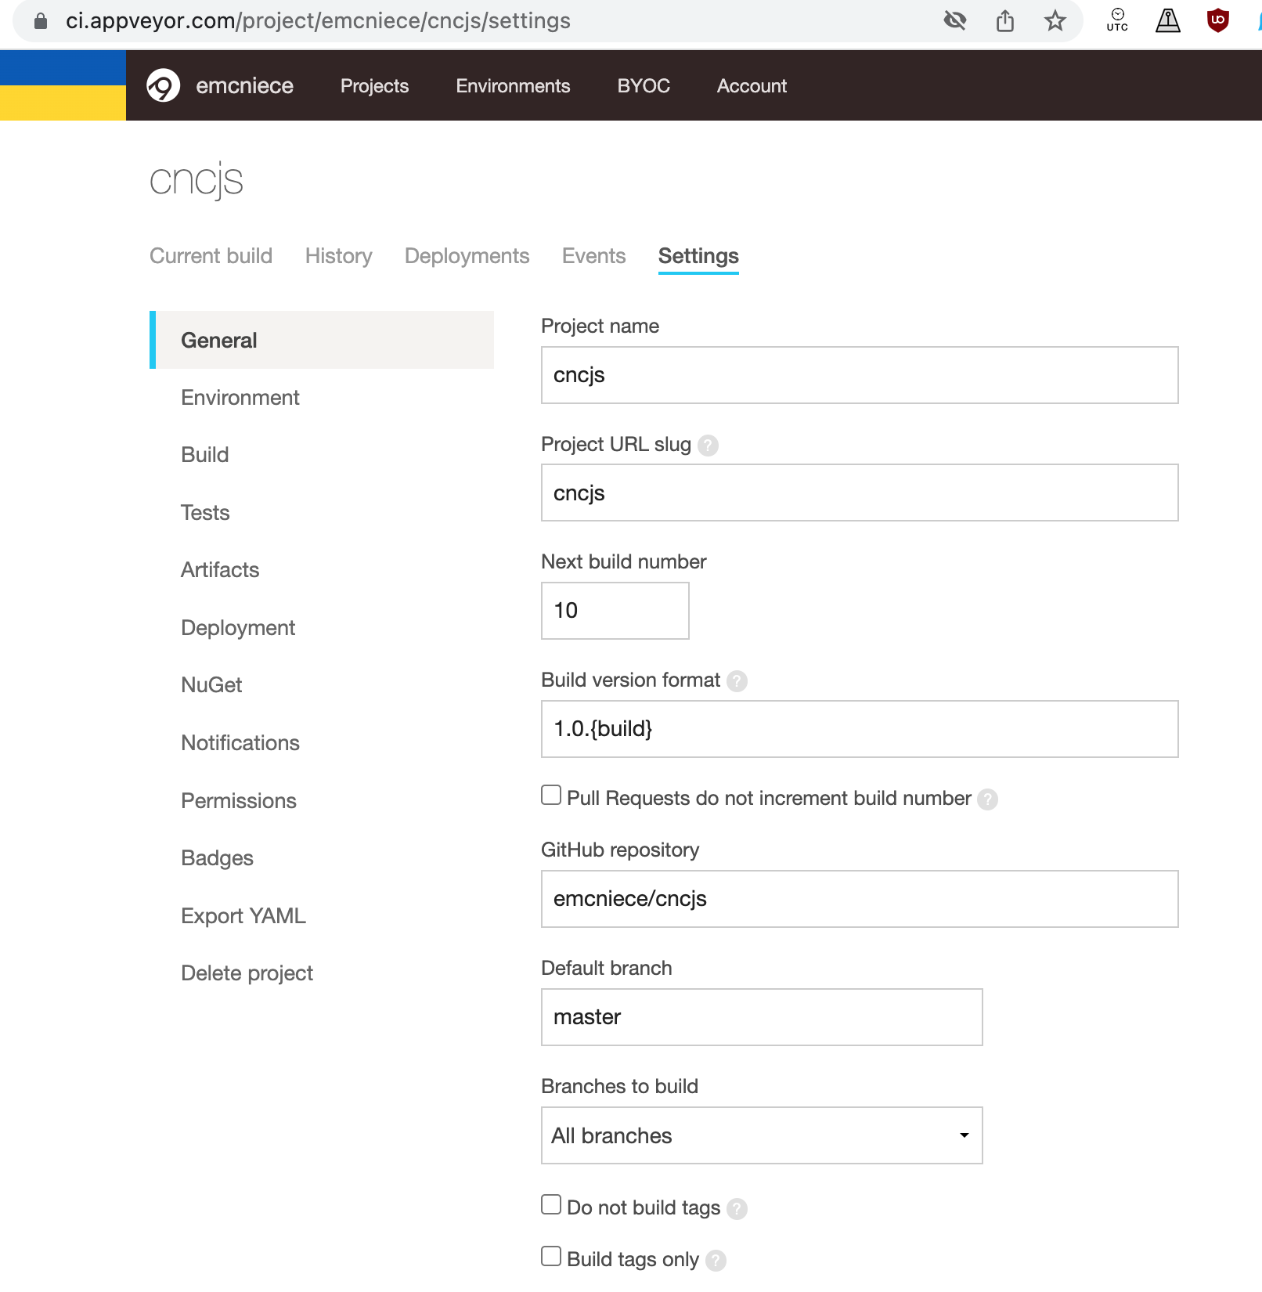The height and width of the screenshot is (1292, 1262).
Task: Enable Pull Requests do not increment build number
Action: [550, 795]
